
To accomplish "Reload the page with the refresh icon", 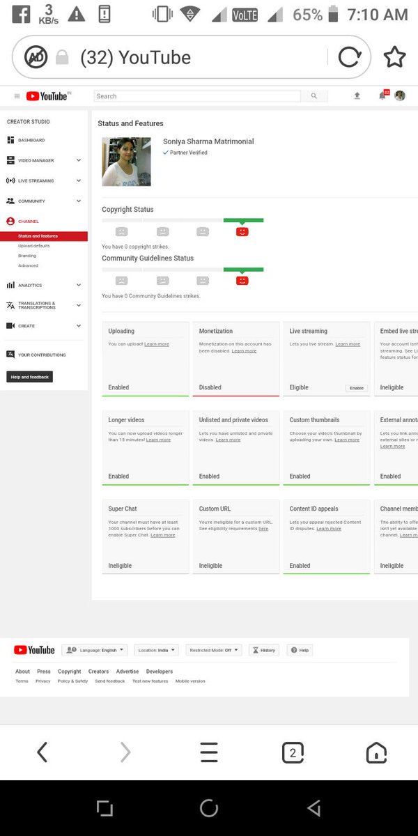I will tap(350, 57).
